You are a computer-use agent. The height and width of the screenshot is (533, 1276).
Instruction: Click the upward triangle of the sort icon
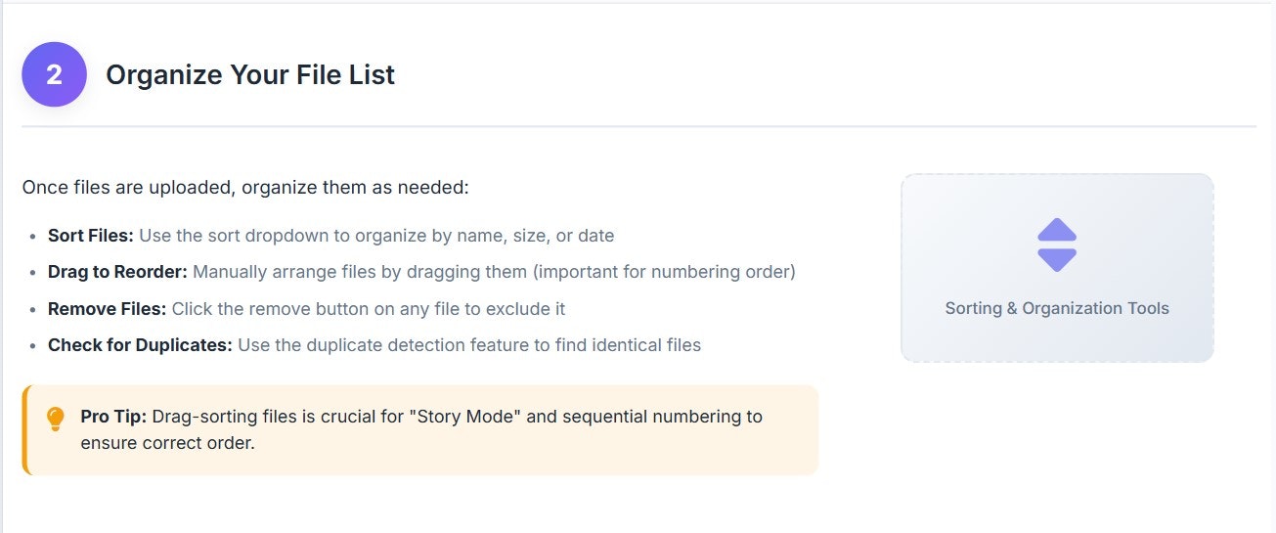1057,231
